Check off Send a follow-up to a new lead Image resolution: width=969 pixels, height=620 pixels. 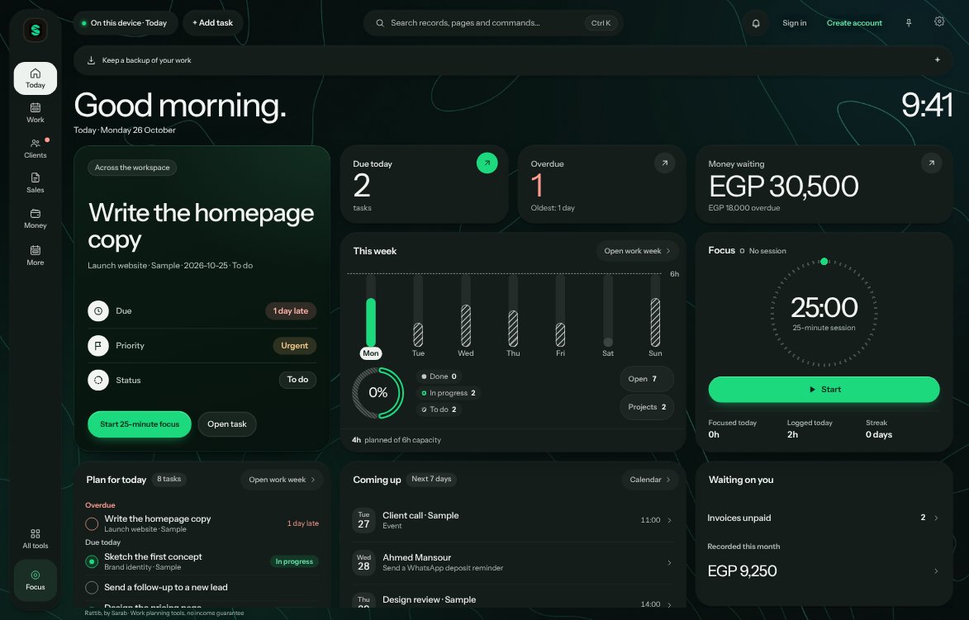click(x=92, y=587)
